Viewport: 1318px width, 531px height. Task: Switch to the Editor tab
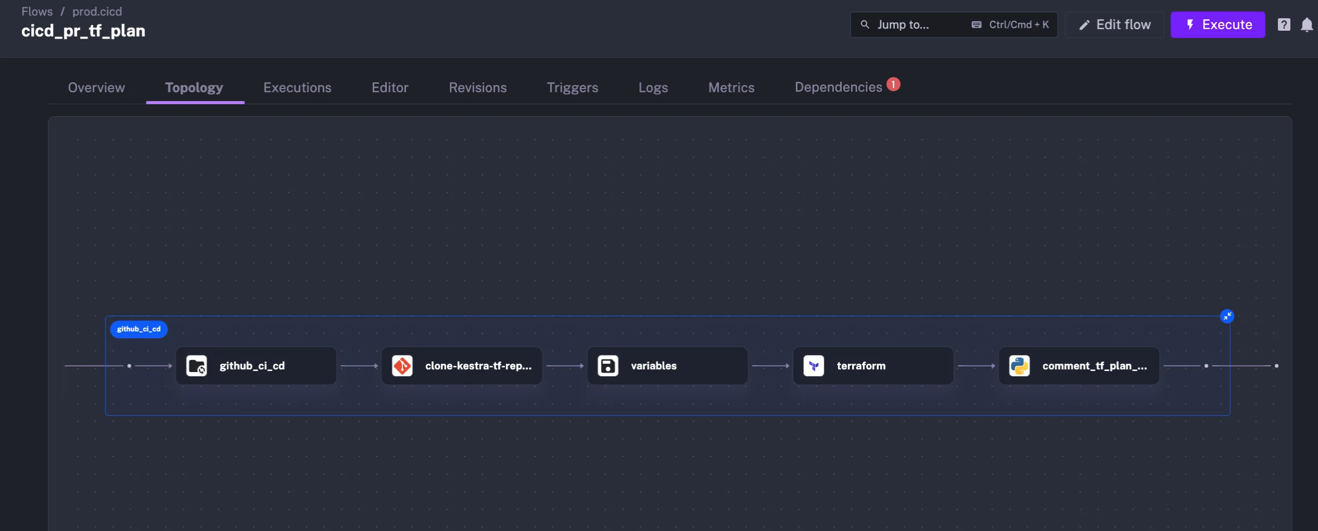click(x=389, y=88)
